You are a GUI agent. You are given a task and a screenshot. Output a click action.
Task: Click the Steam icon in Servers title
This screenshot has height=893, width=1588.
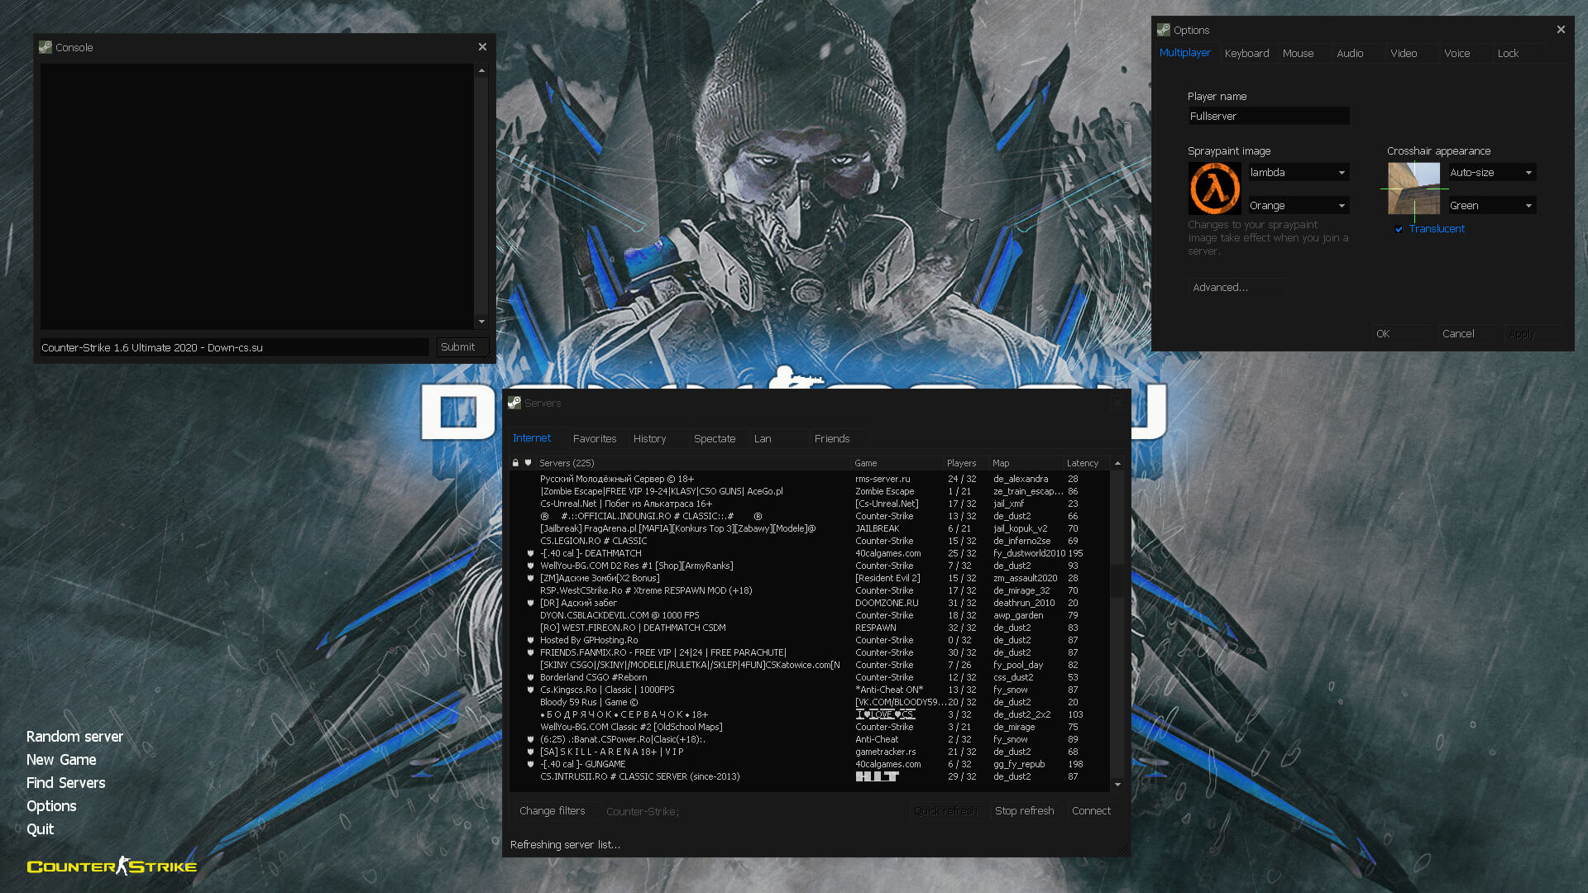click(514, 403)
